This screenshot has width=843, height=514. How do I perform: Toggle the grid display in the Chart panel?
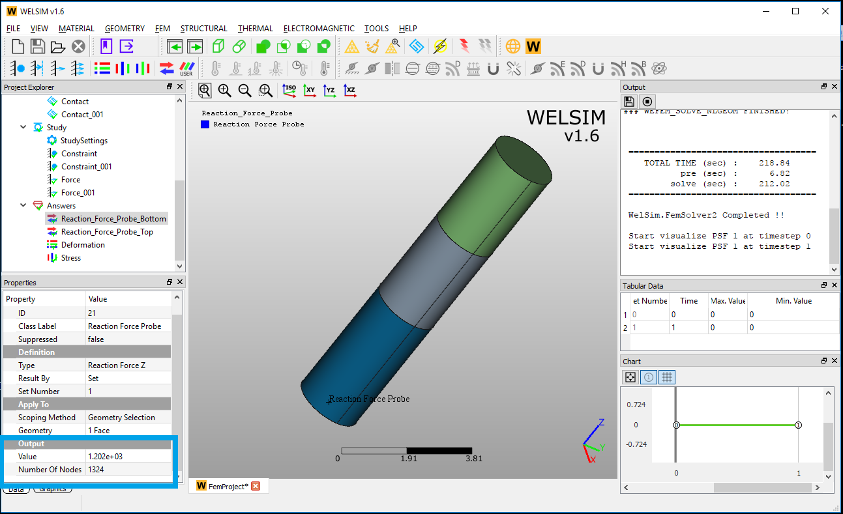(666, 377)
